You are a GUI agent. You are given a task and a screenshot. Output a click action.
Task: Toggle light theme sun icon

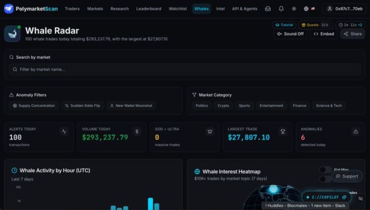(x=294, y=9)
